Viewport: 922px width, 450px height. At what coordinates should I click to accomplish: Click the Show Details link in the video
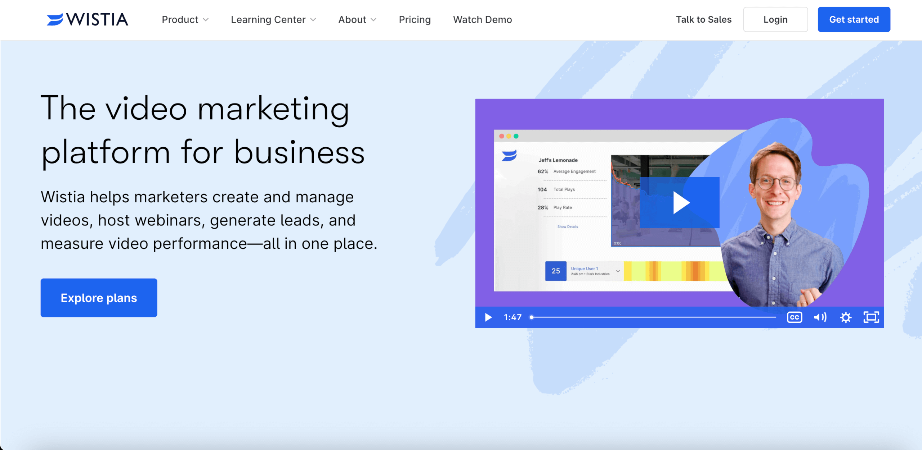click(x=568, y=227)
